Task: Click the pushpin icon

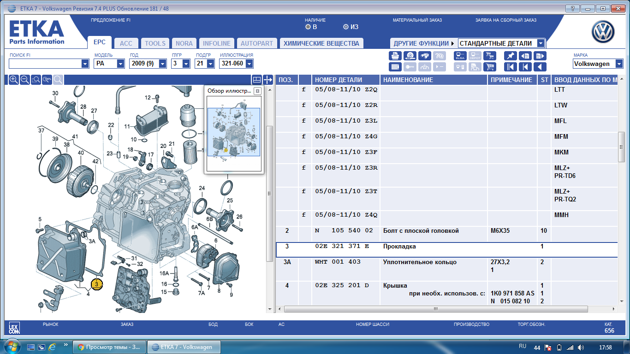Action: (x=511, y=56)
